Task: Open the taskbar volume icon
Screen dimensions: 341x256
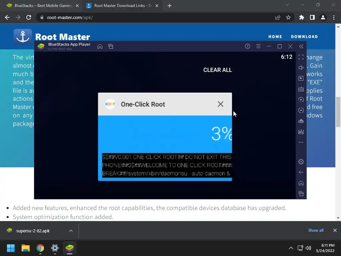Action: click(x=308, y=248)
